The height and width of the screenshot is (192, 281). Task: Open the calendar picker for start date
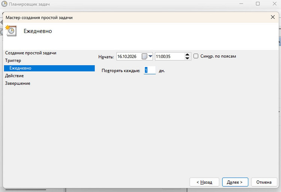coord(147,56)
